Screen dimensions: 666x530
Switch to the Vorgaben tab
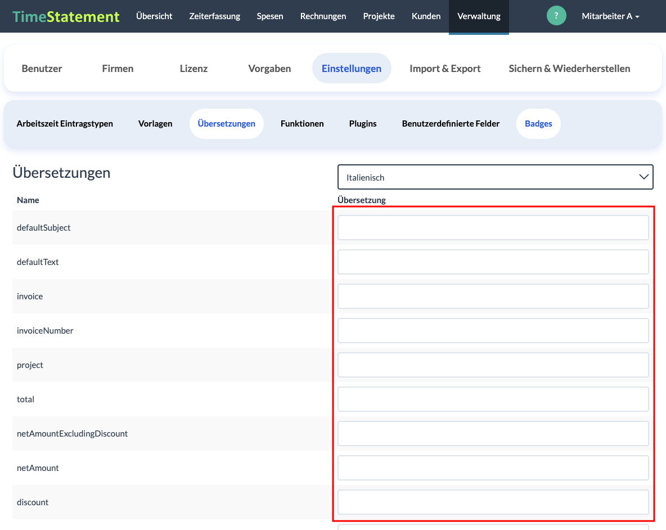point(269,69)
